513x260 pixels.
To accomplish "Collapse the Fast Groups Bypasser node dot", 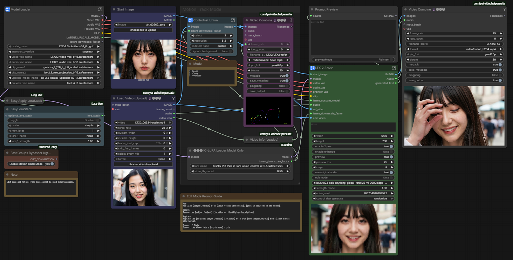I will tap(7, 153).
